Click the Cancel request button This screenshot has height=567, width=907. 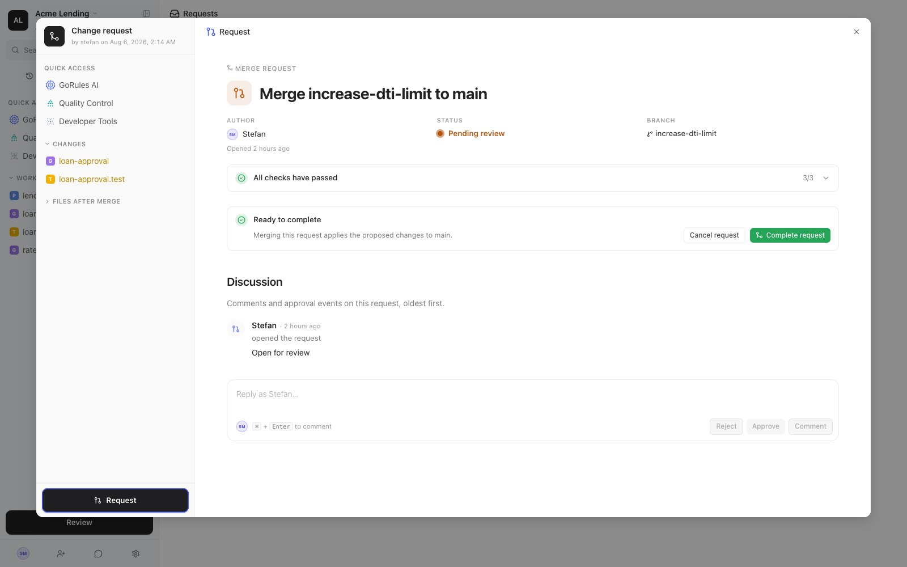714,235
